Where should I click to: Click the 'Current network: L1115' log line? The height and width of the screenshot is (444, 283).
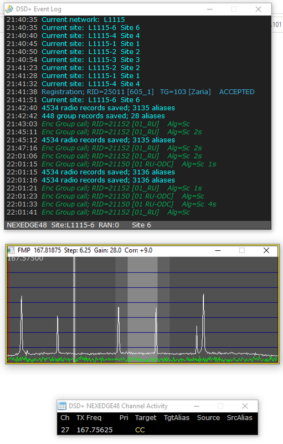[x=66, y=19]
